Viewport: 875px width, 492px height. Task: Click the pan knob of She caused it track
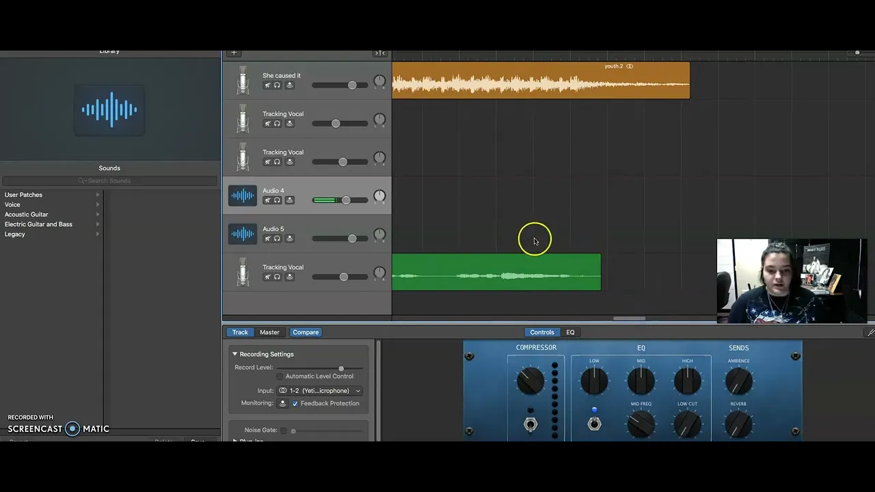(x=379, y=81)
